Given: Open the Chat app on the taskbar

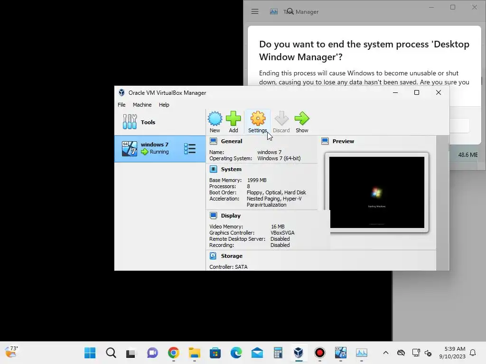Looking at the screenshot, I should [152, 353].
